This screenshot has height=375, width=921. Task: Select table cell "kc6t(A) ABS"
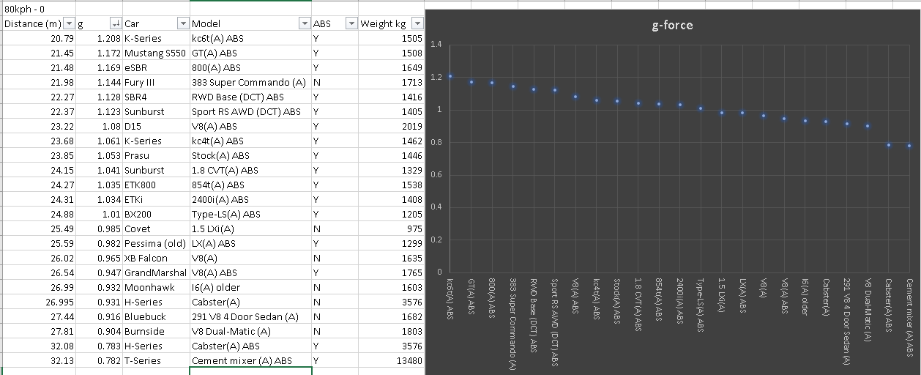tap(250, 38)
